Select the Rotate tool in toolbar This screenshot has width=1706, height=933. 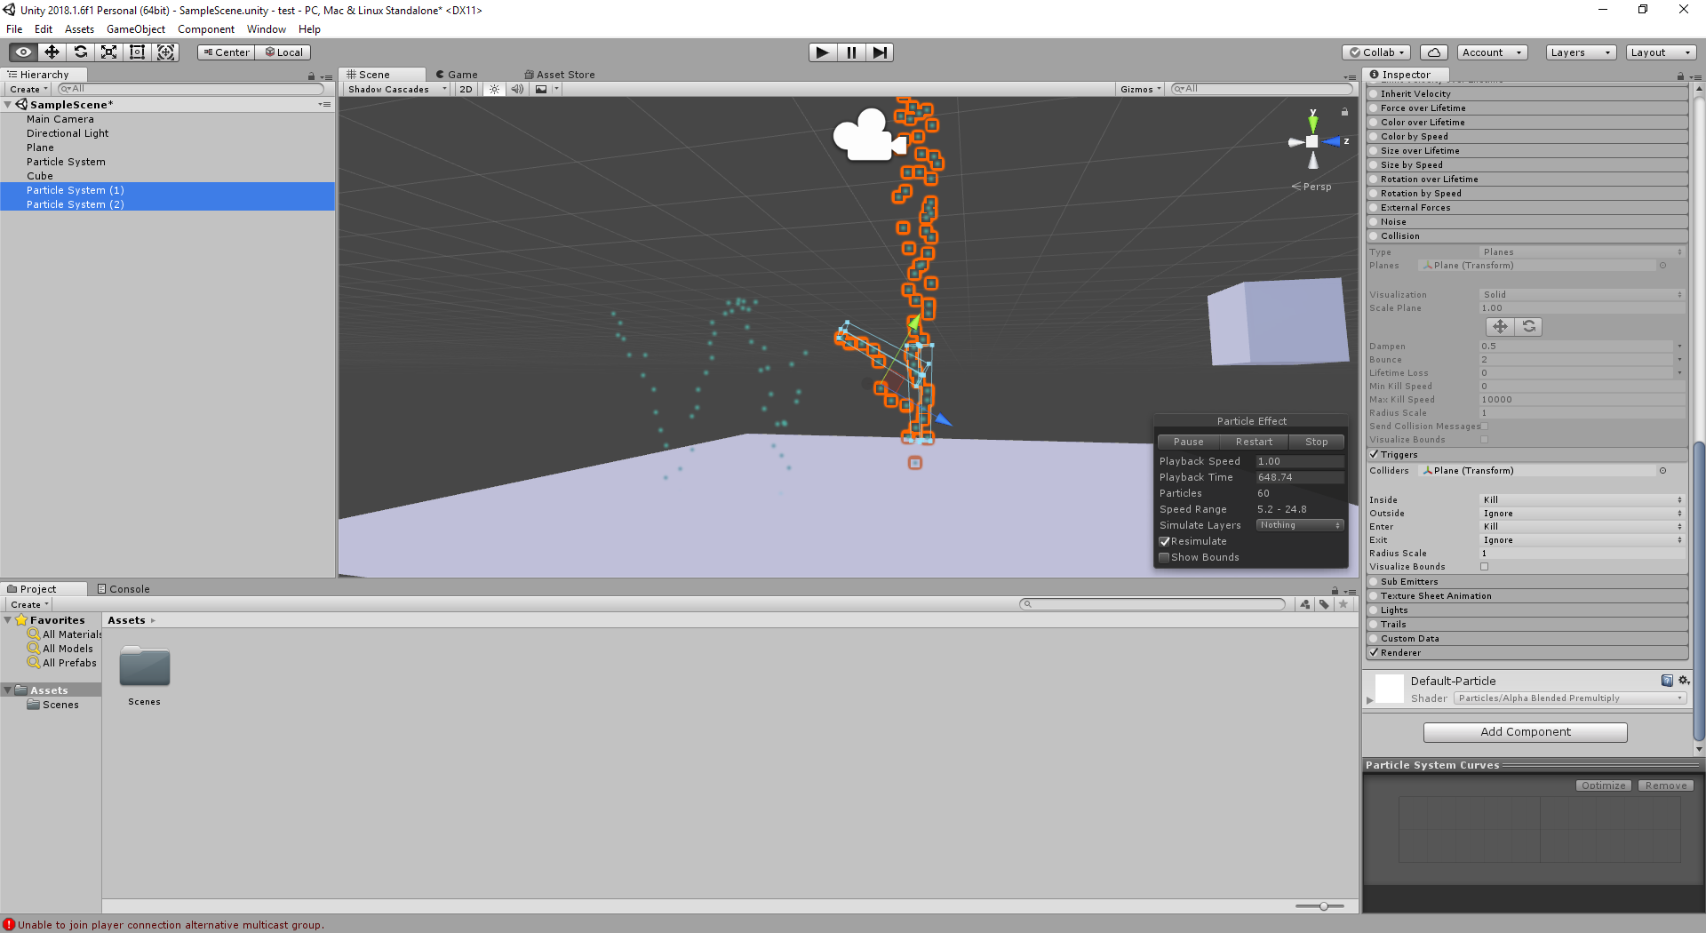(x=80, y=52)
